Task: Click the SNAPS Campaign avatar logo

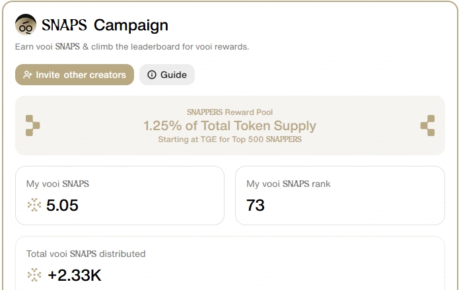Action: point(26,24)
